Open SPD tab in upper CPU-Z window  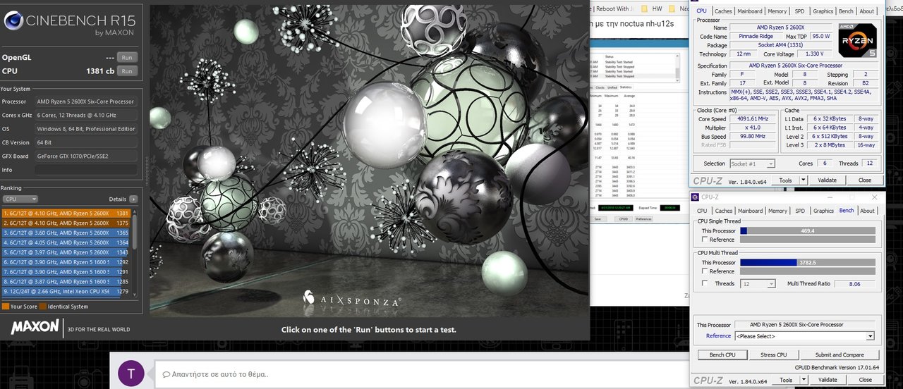coord(799,11)
